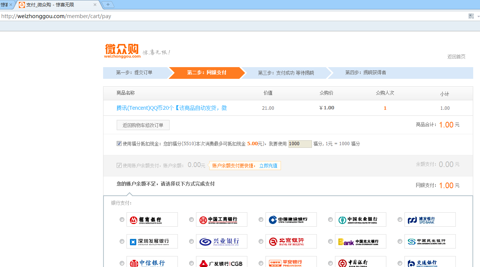This screenshot has width=480, height=267.
Task: Select 北京银行 radio button
Action: (261, 241)
